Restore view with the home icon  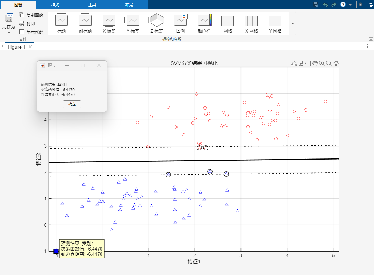(x=336, y=63)
